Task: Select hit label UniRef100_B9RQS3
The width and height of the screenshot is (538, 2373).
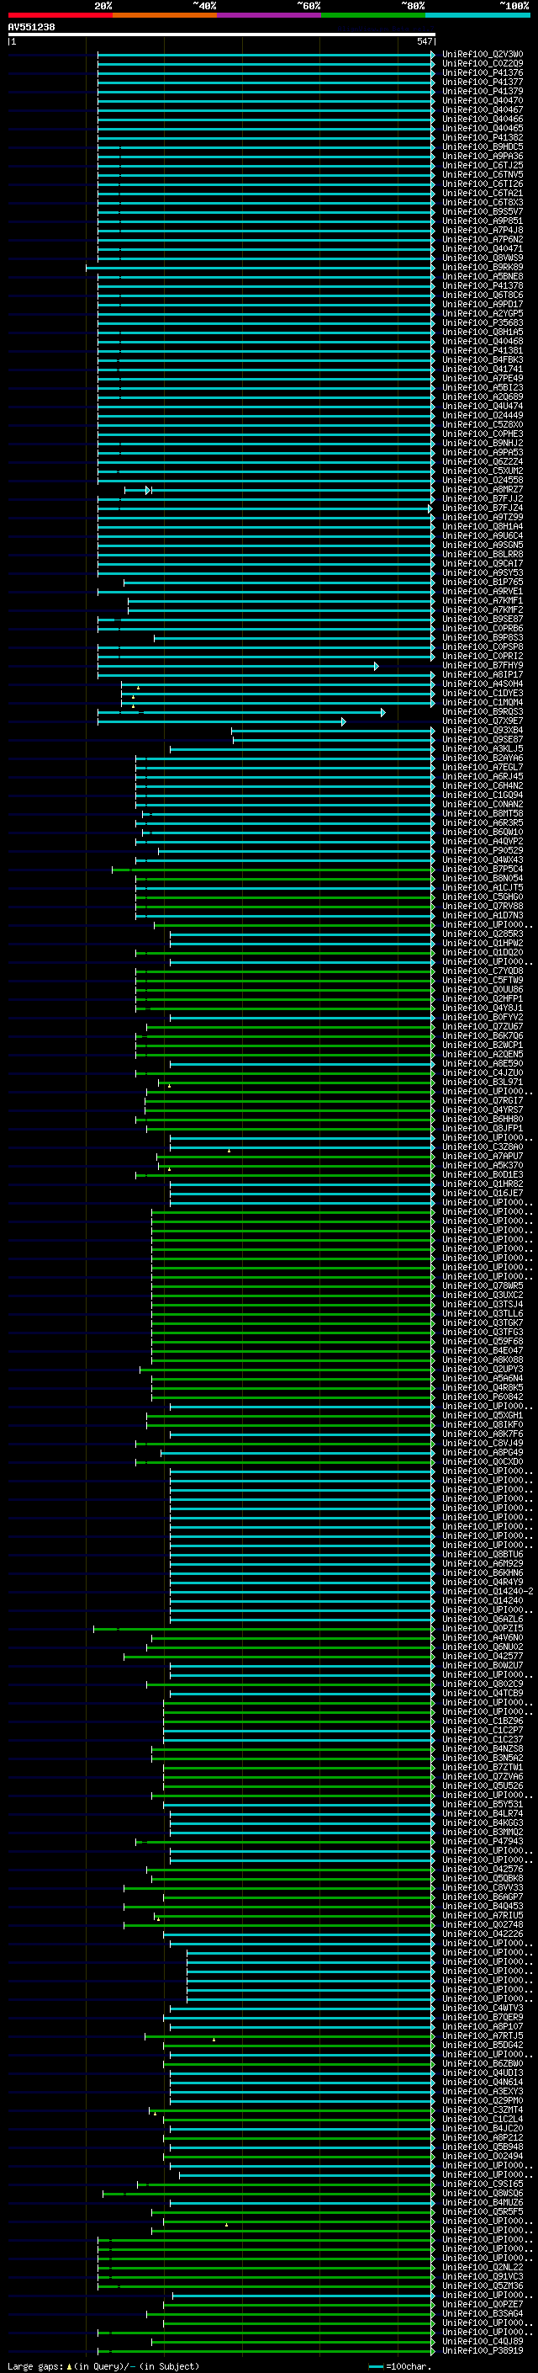Action: 483,712
